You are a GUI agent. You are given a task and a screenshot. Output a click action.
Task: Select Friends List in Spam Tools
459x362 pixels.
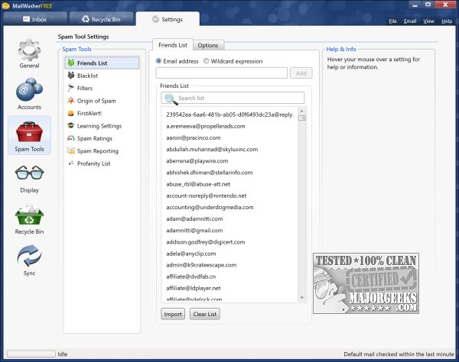[102, 63]
